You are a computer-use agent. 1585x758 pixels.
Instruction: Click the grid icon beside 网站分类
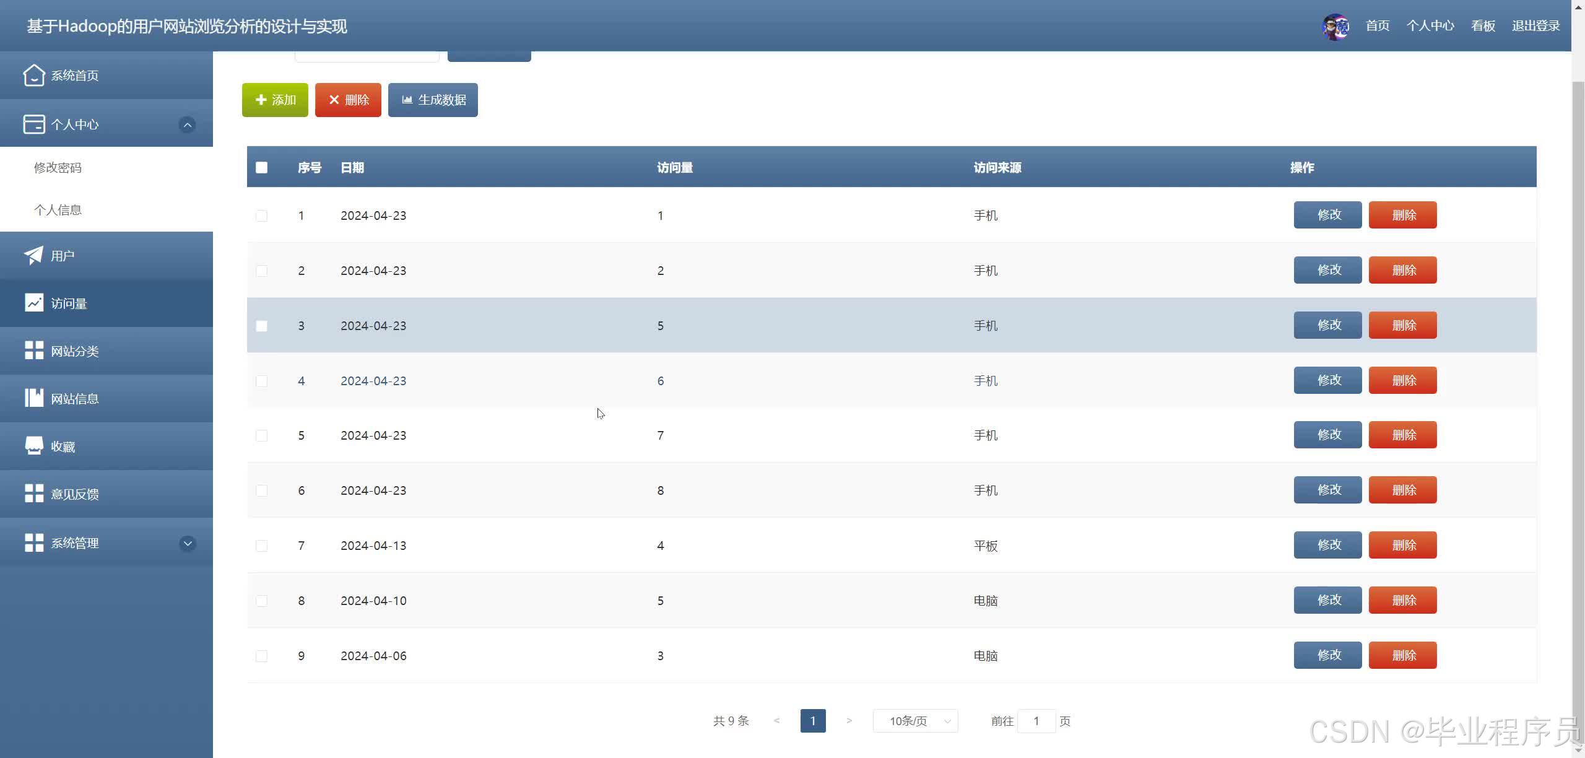click(x=33, y=351)
